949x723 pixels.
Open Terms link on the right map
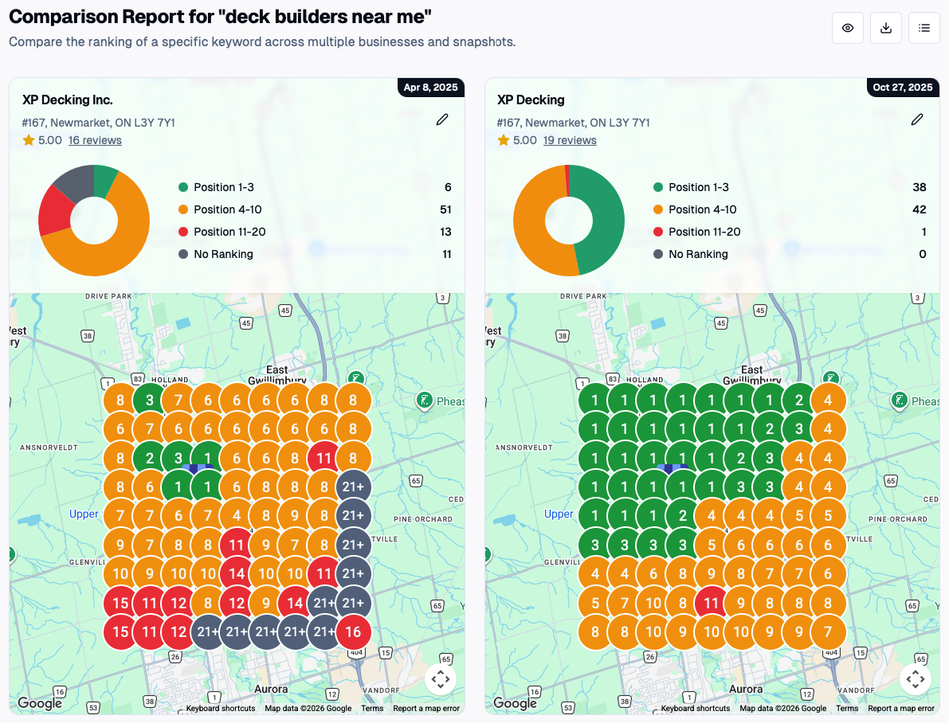pos(847,709)
